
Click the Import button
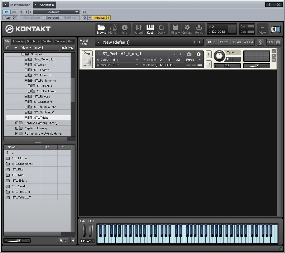[39, 48]
